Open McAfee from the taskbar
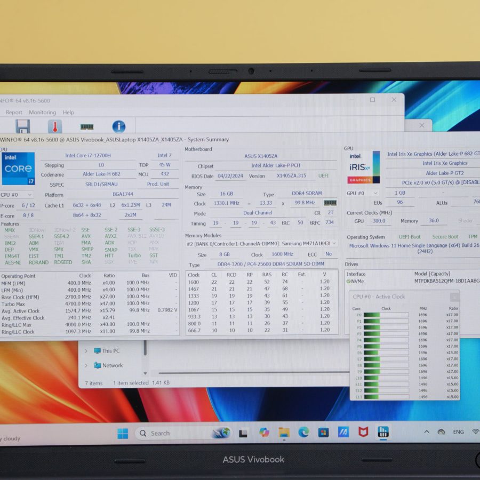 (363, 432)
